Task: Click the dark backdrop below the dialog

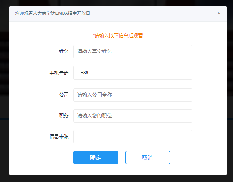Action: coord(116,179)
